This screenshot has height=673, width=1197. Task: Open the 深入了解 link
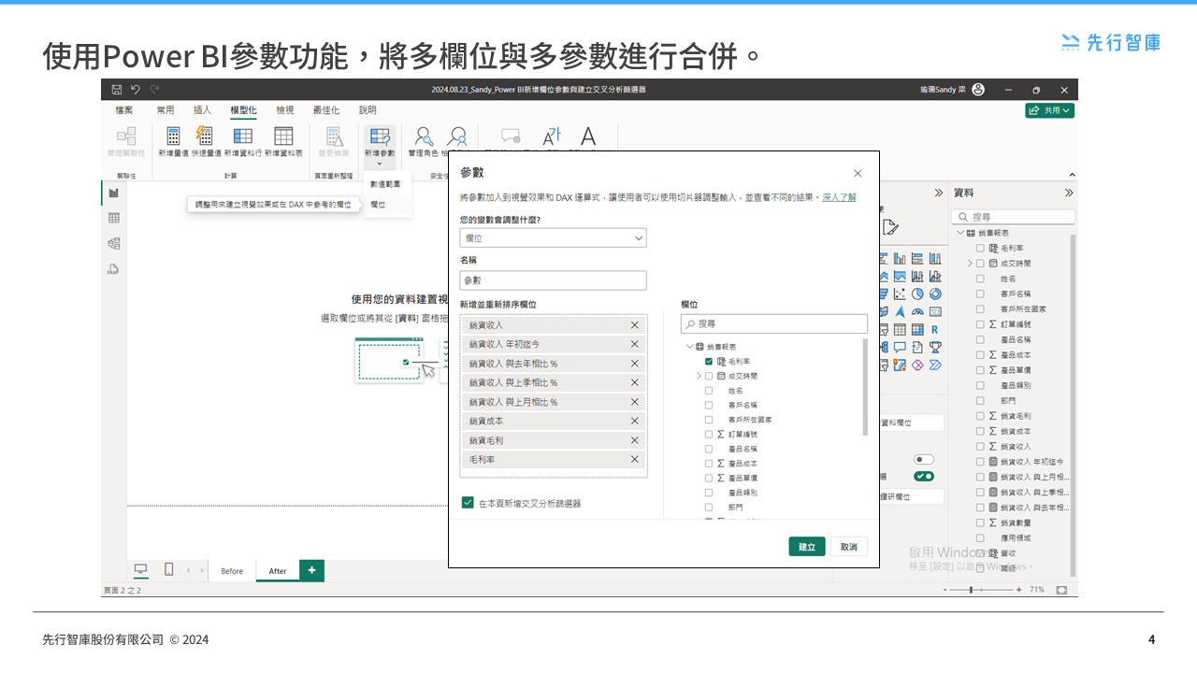(839, 197)
